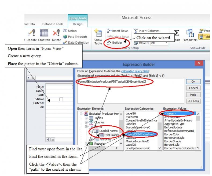Select AfterUpdateEmMacro in Expression Values
This screenshot has width=212, height=176.
point(178,120)
